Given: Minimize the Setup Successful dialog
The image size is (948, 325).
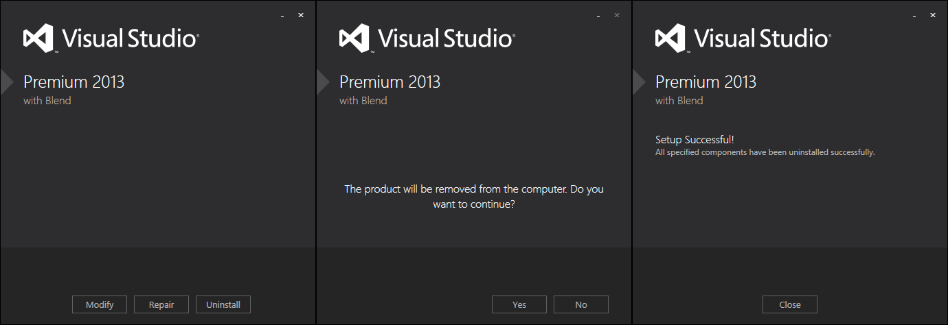Looking at the screenshot, I should click(914, 16).
